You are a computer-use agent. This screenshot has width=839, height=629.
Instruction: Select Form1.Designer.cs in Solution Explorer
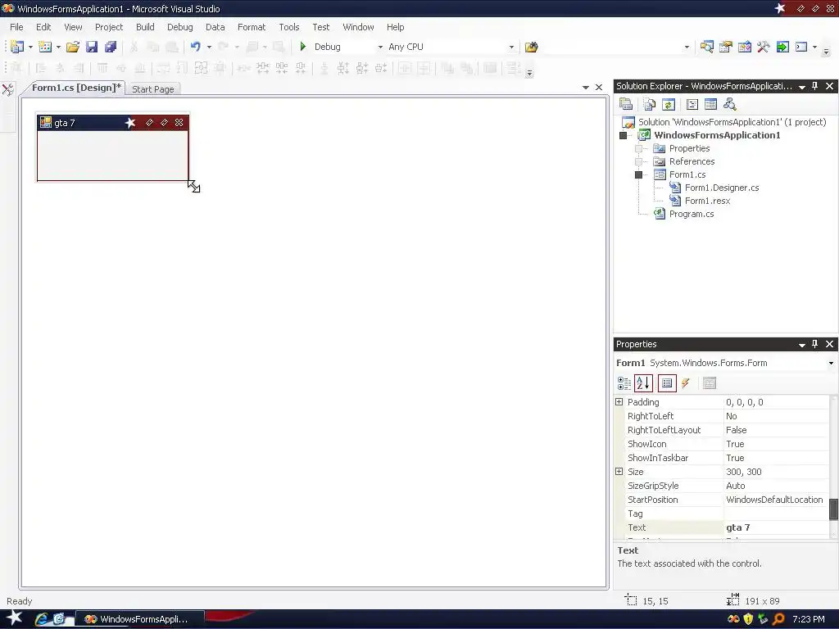pyautogui.click(x=721, y=188)
